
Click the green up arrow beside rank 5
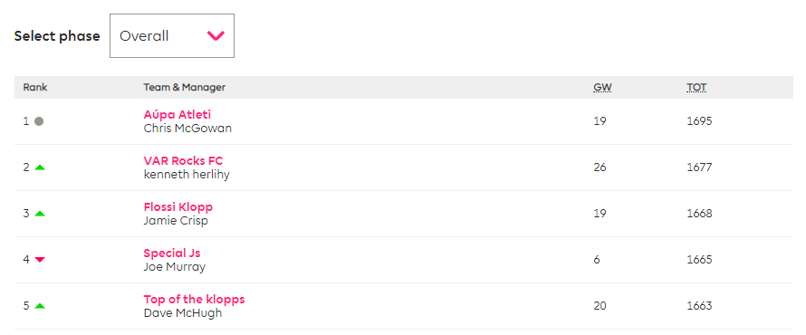[40, 306]
